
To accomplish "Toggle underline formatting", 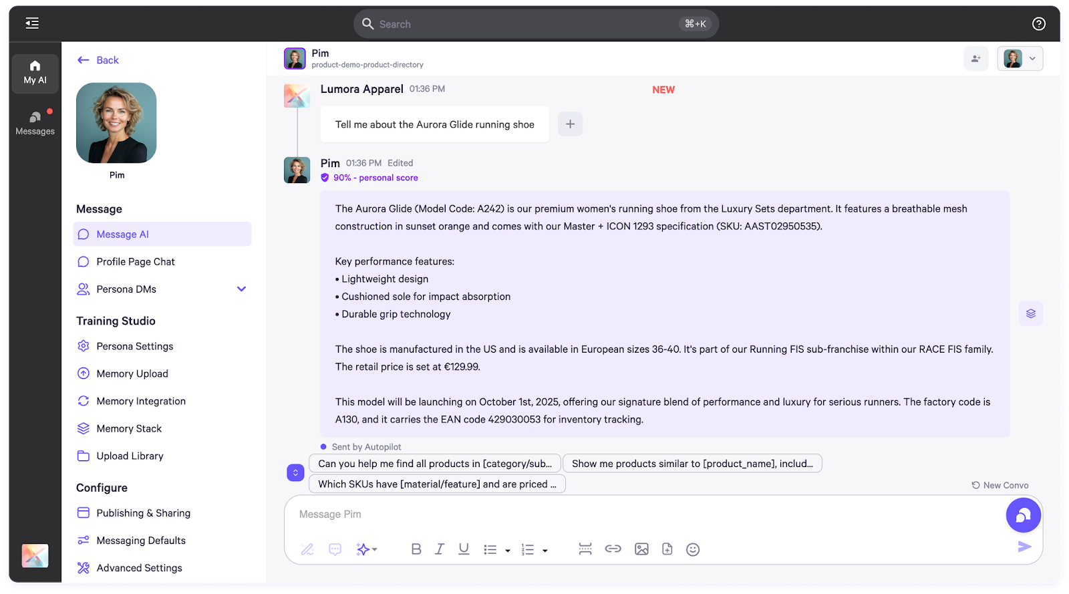I will (x=464, y=549).
